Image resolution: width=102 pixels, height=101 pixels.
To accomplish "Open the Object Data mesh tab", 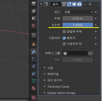I will 34,81.
